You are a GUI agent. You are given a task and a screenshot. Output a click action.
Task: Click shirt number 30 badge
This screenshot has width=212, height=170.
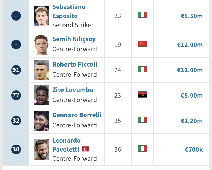(x=16, y=149)
